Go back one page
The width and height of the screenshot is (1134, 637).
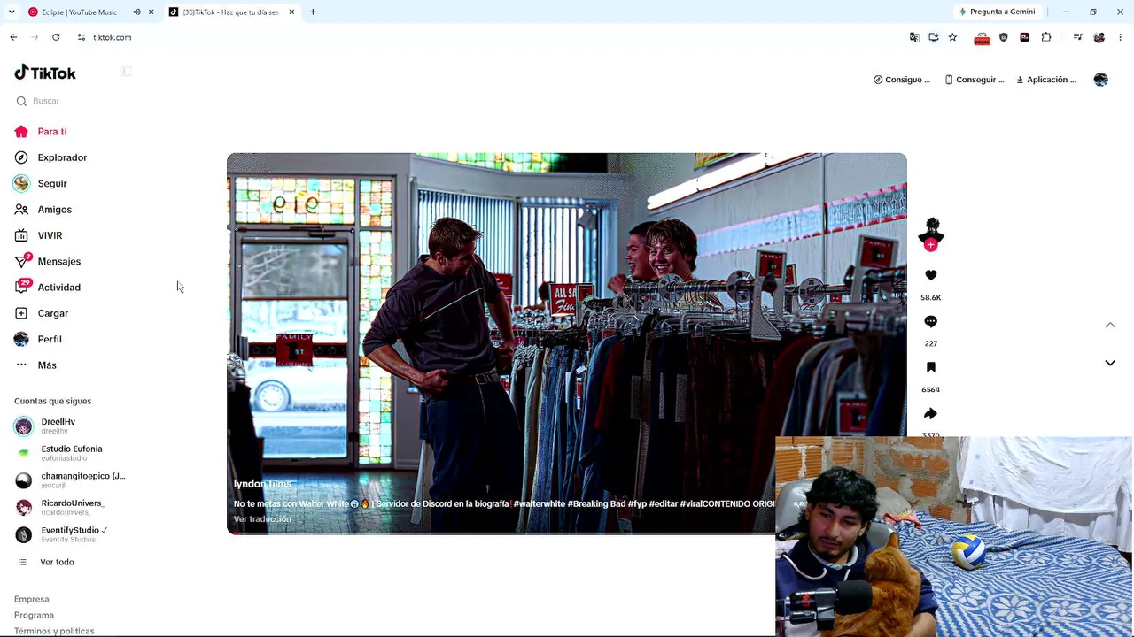13,37
